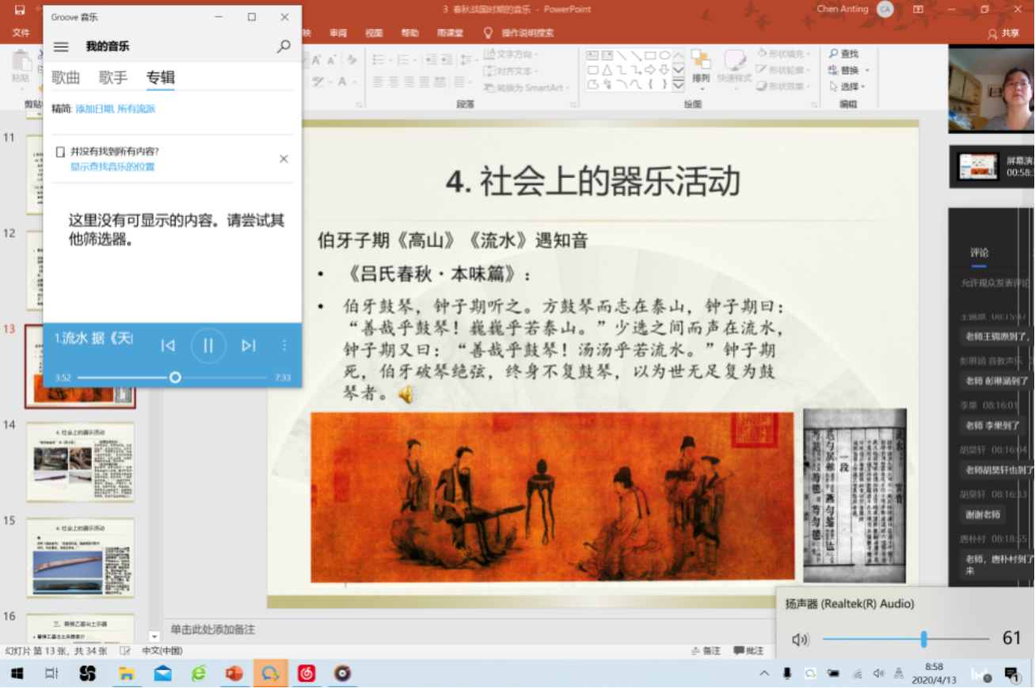
Task: Select the text box shape in gallery
Action: tap(592, 55)
